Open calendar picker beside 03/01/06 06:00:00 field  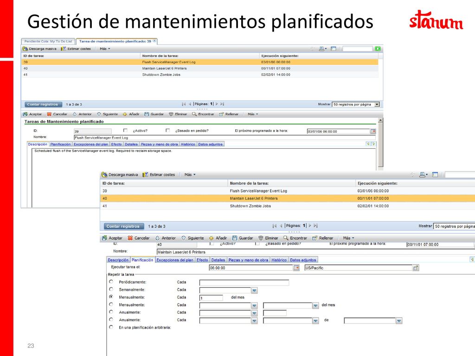(373, 131)
